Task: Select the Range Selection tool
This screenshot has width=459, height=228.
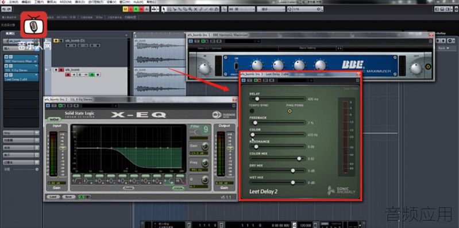Action: pos(169,9)
